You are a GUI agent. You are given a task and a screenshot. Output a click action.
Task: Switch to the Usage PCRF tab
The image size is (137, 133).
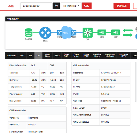pos(86,55)
